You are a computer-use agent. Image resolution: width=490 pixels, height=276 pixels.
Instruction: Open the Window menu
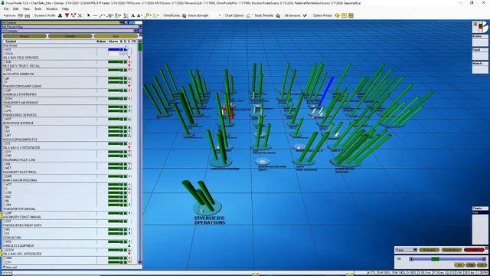[x=51, y=9]
